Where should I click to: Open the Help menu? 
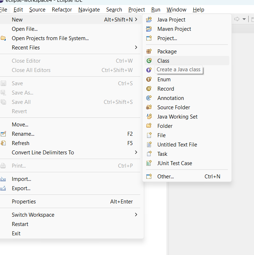click(x=199, y=10)
